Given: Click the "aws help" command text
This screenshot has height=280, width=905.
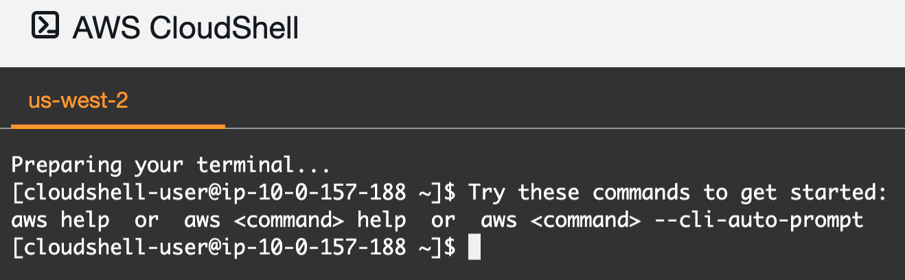Looking at the screenshot, I should 60,220.
